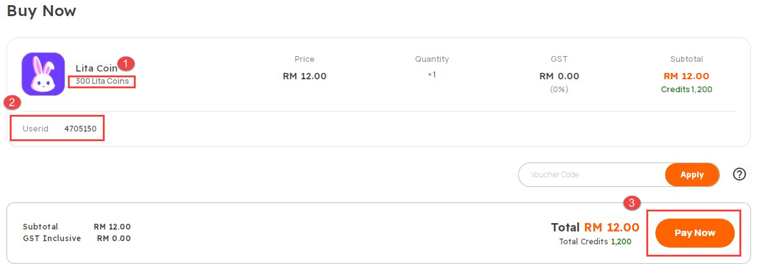Click the orange Subtotal RM 12.00 amount
Image resolution: width=762 pixels, height=265 pixels.
[x=686, y=76]
